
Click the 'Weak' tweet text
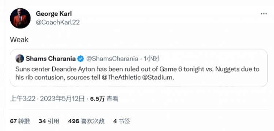(x=19, y=40)
